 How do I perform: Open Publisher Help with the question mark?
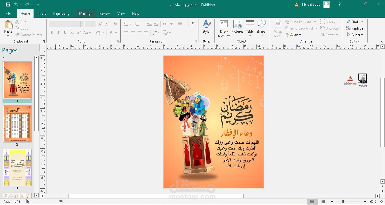(340, 4)
